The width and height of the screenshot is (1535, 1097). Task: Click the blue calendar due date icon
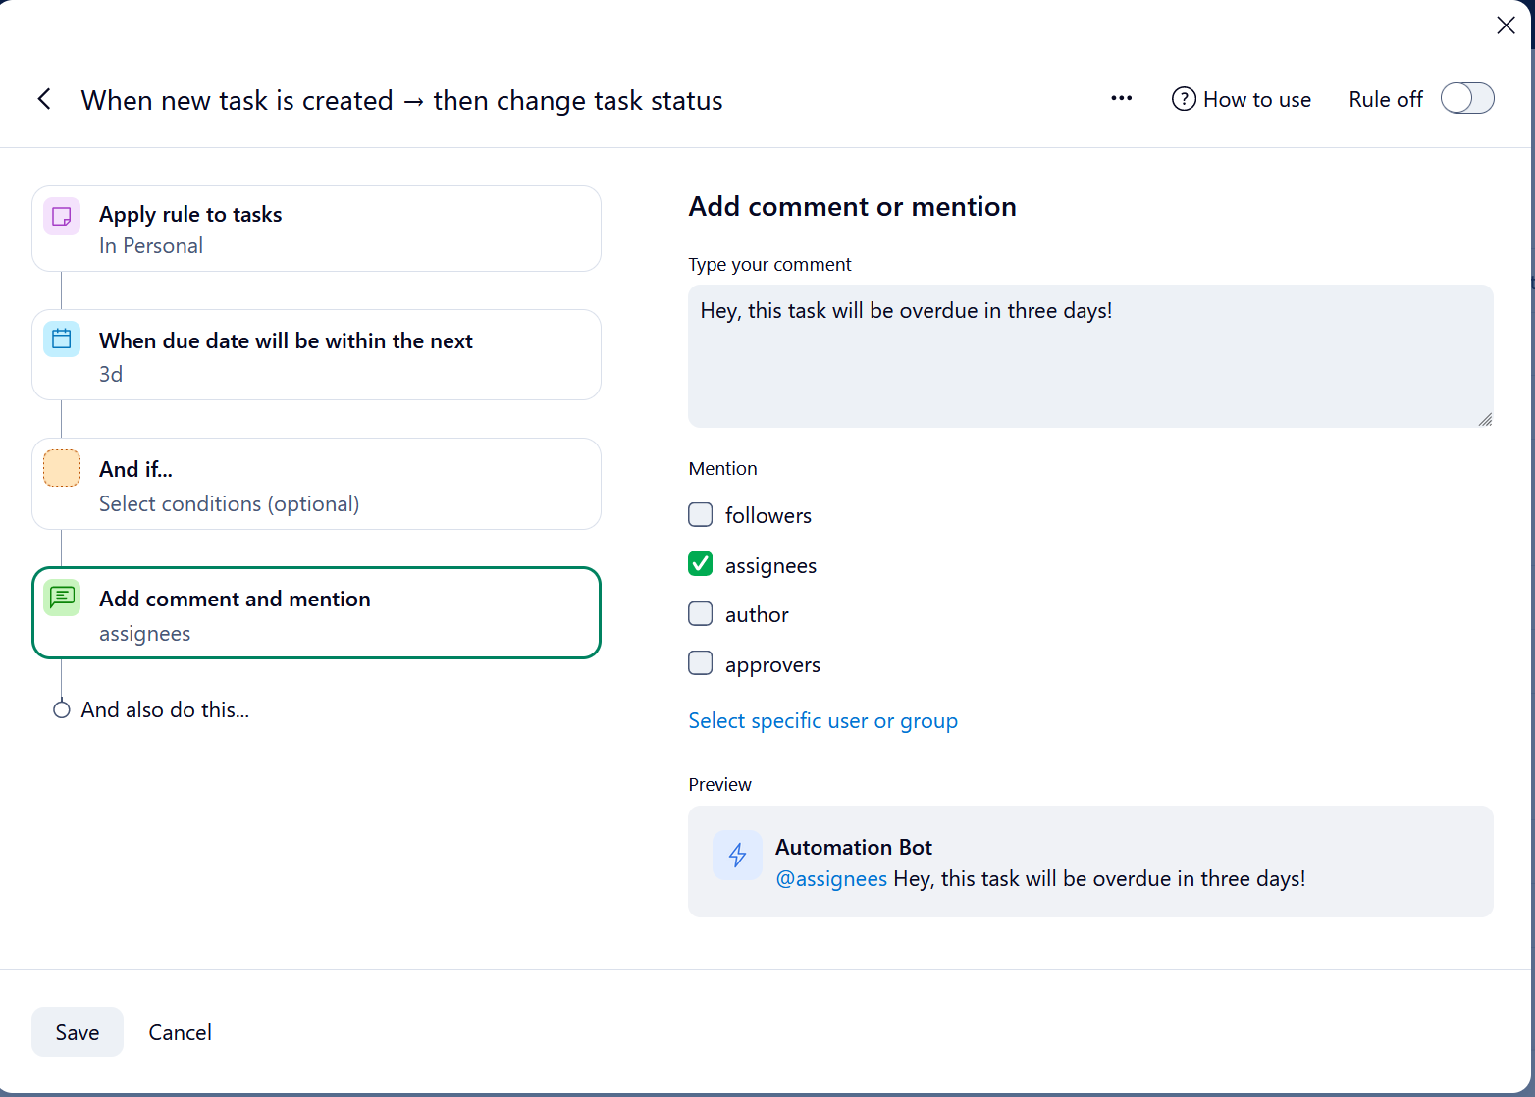62,340
